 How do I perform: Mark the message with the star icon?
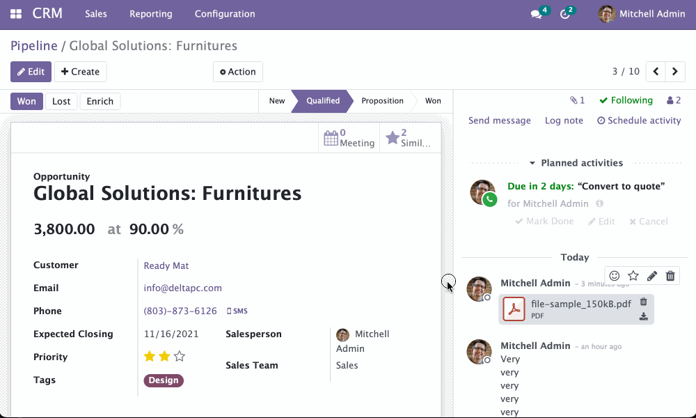pyautogui.click(x=633, y=276)
